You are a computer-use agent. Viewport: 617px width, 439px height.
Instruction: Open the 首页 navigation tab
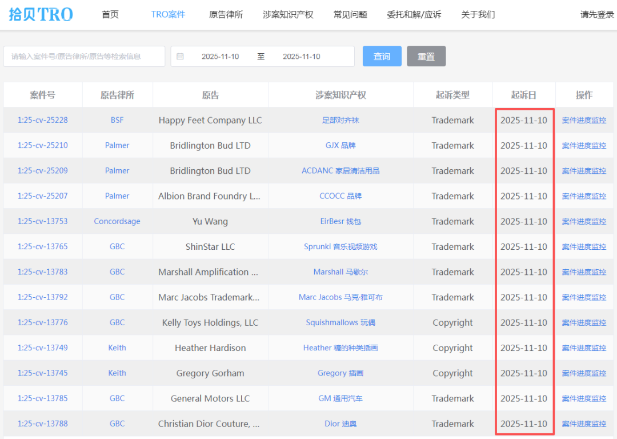point(110,14)
